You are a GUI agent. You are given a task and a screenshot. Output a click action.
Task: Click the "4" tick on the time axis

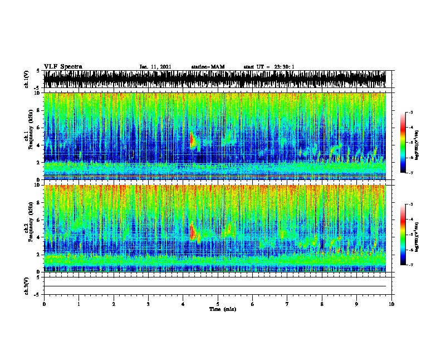[183, 304]
